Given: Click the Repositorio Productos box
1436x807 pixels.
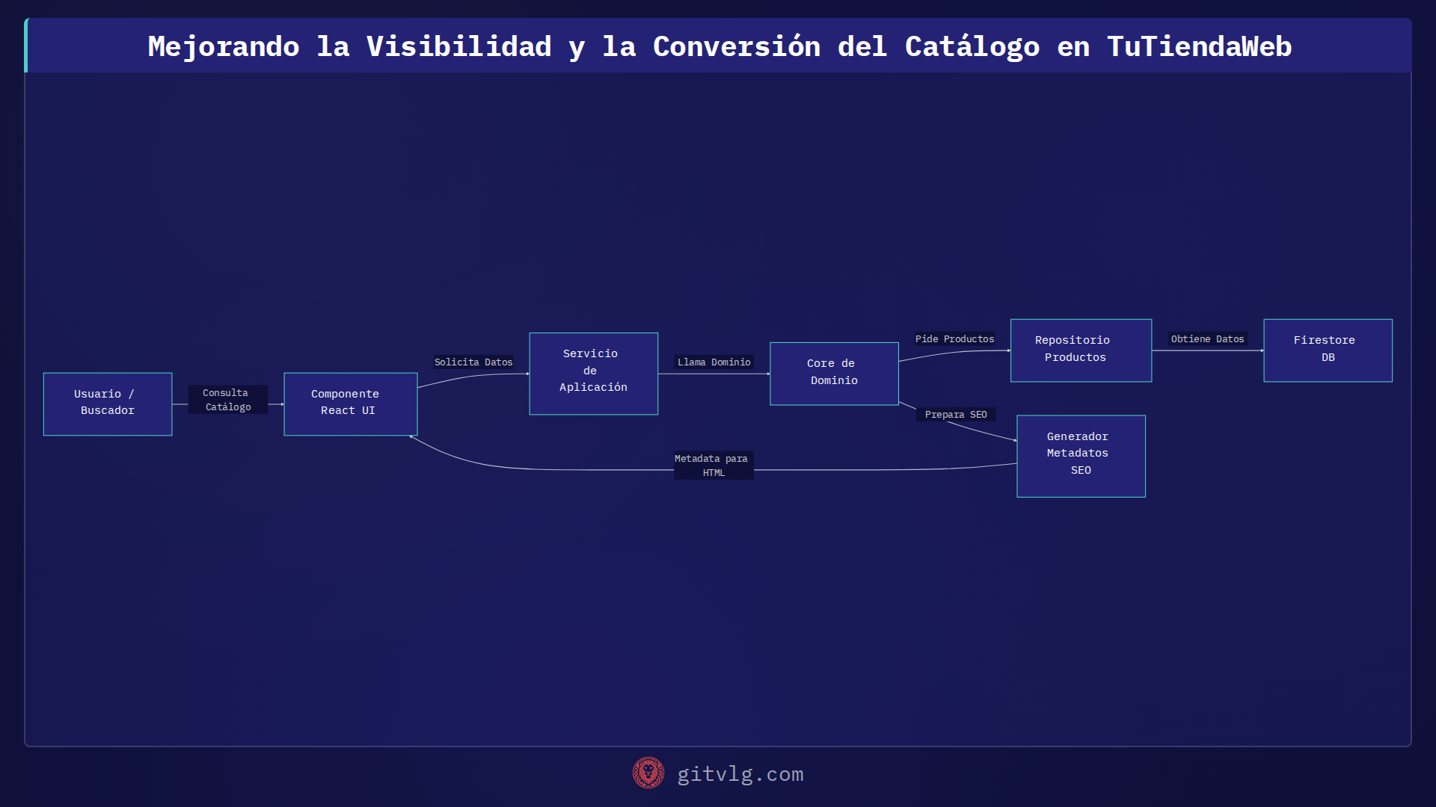Looking at the screenshot, I should tap(1081, 350).
